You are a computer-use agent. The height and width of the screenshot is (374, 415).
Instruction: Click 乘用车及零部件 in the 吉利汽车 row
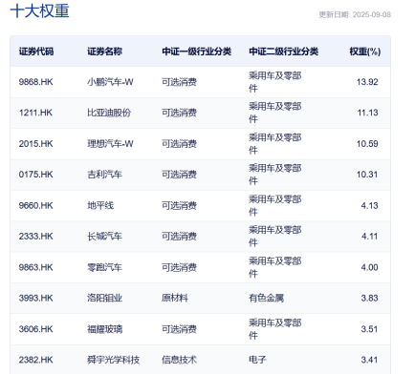(275, 175)
